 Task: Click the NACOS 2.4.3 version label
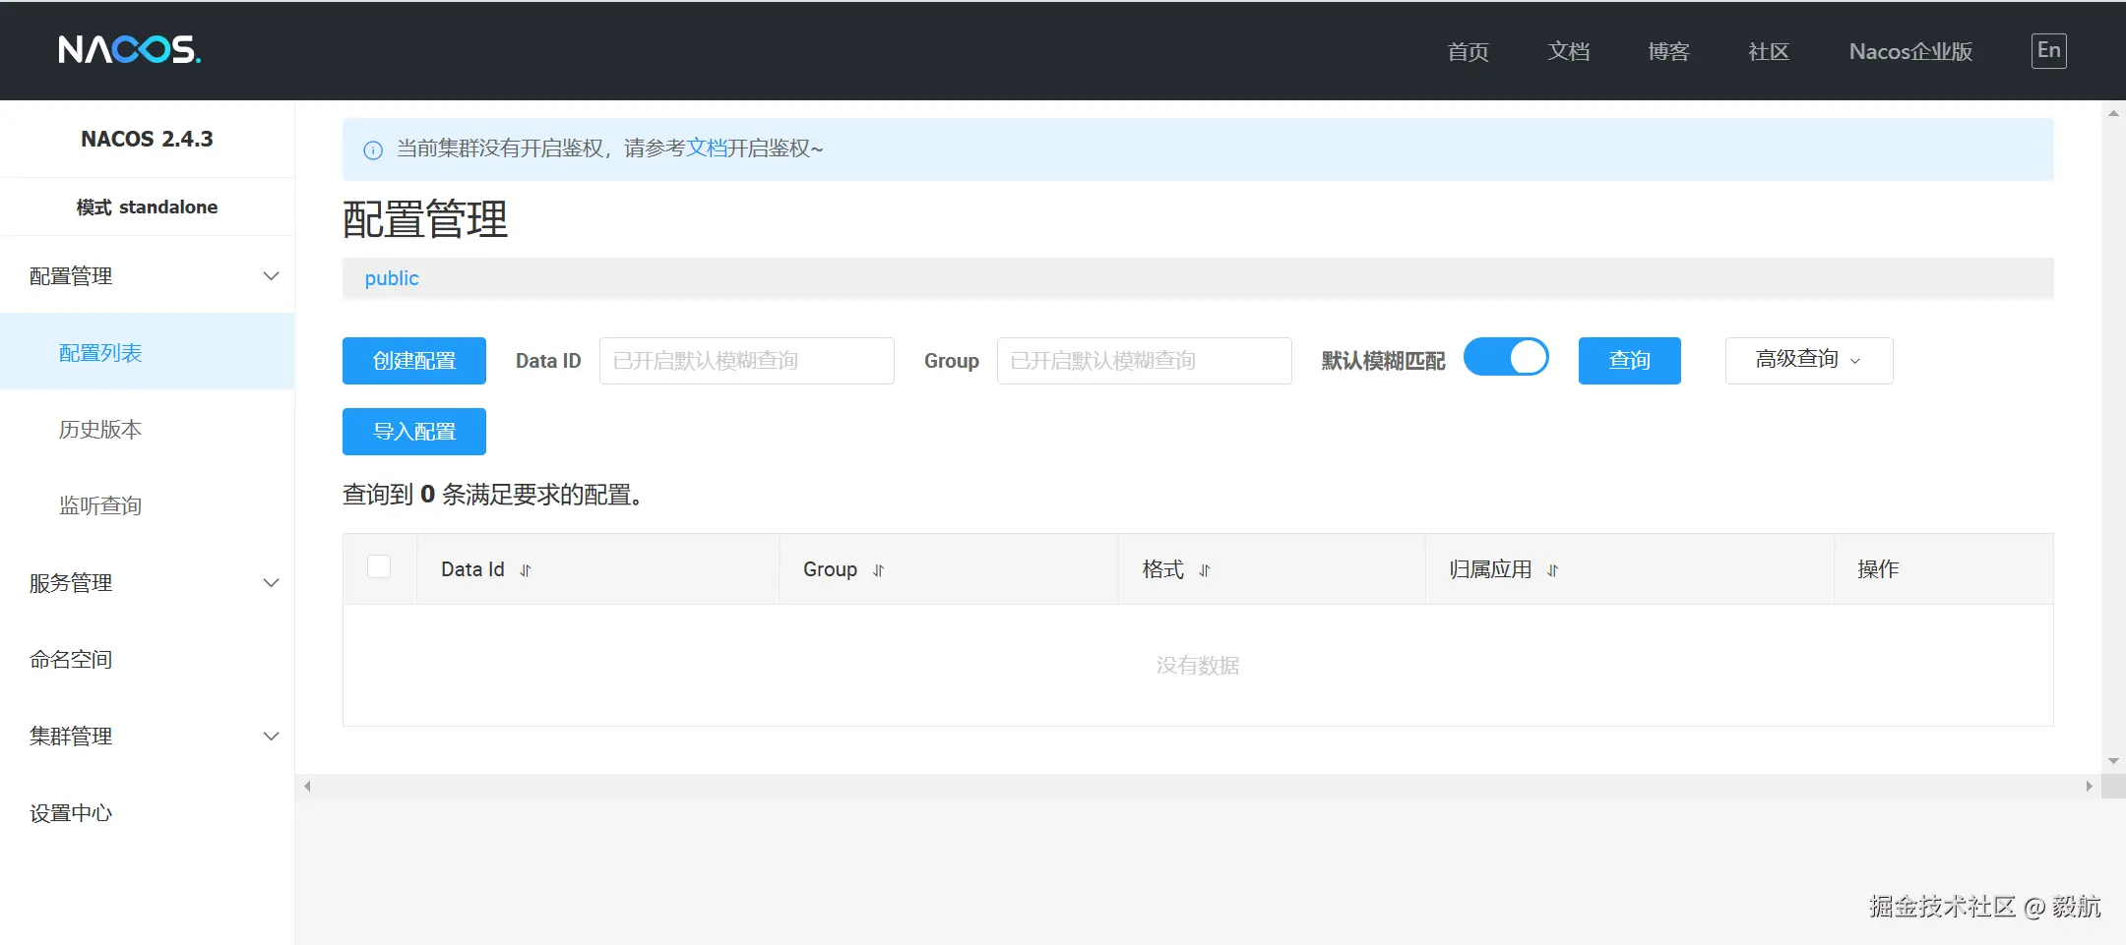click(x=147, y=139)
